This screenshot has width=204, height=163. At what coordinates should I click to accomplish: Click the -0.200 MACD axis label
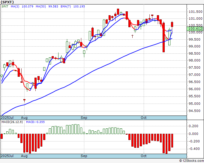click(x=194, y=141)
